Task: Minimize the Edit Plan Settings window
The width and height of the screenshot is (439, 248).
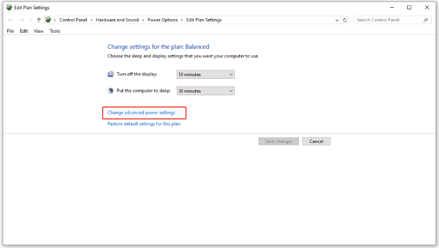Action: [392, 7]
